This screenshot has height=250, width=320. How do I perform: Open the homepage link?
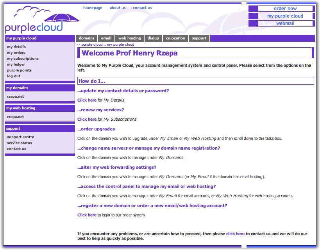pyautogui.click(x=93, y=8)
